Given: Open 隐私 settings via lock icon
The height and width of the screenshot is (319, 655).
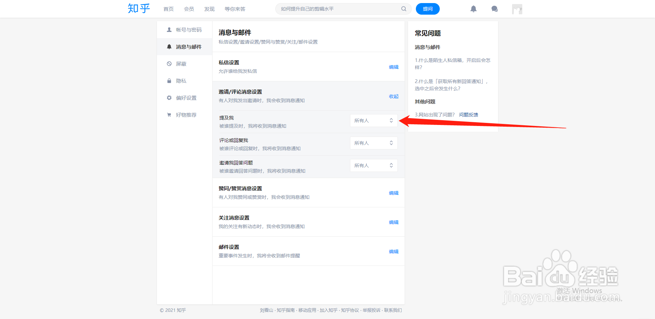Looking at the screenshot, I should (x=169, y=81).
